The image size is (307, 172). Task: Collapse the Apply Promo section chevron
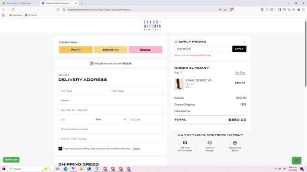[x=244, y=42]
